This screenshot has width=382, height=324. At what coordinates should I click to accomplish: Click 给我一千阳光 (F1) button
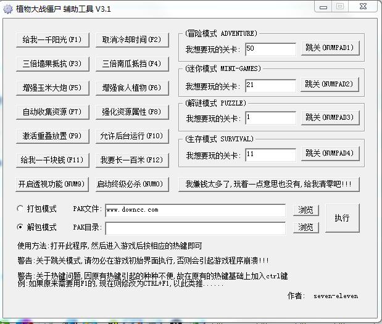(x=52, y=39)
